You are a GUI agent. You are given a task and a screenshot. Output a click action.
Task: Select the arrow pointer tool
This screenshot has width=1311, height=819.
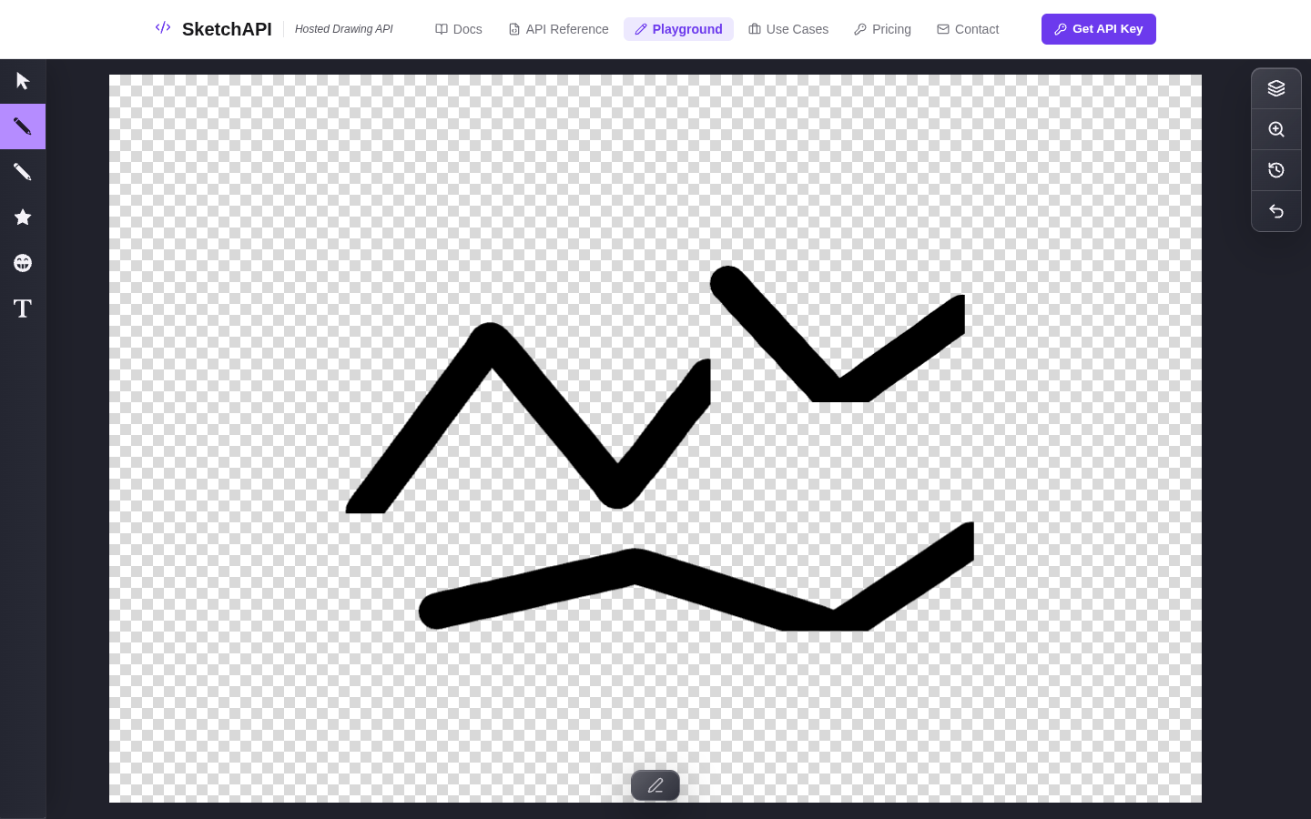coord(23,81)
